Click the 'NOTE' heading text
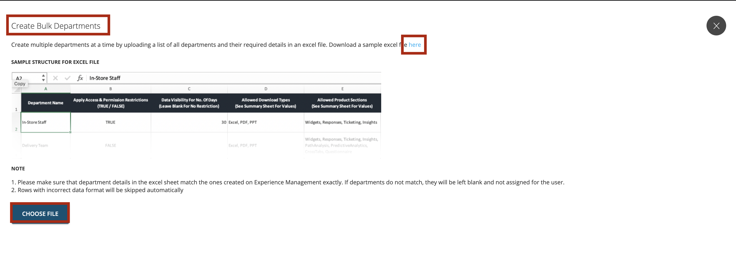Image resolution: width=736 pixels, height=257 pixels. (18, 169)
